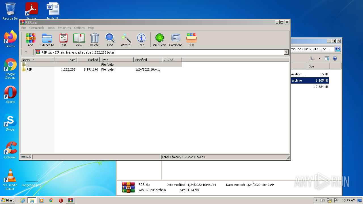Viewport: 363px width, 204px height.
Task: Add a Comment to the archive
Action: 176,40
